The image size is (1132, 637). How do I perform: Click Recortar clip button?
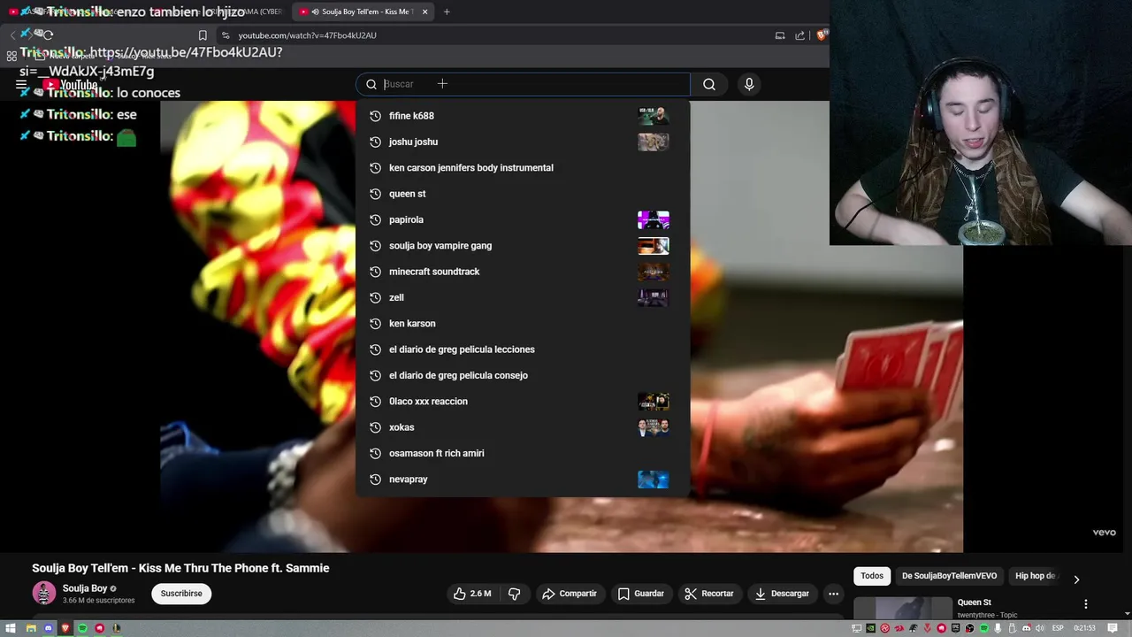(709, 594)
